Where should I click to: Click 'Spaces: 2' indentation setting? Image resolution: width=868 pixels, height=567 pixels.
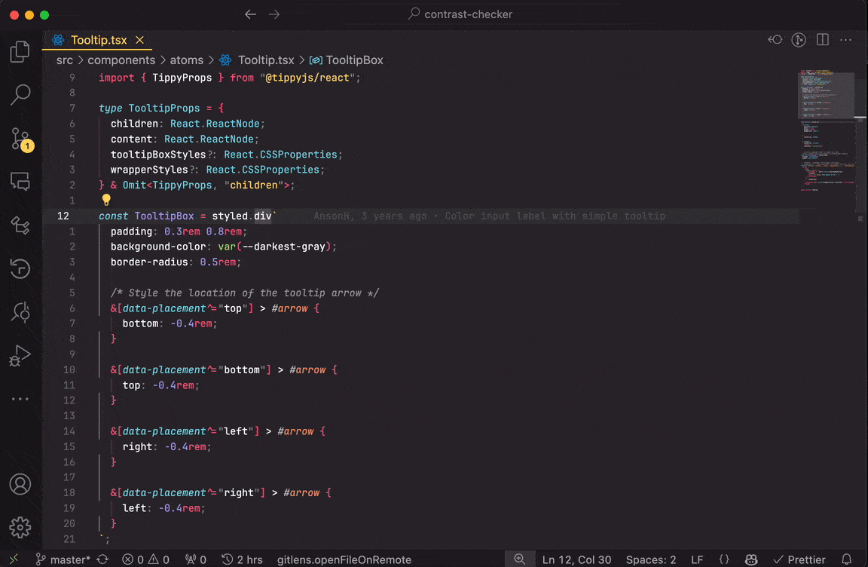651,559
